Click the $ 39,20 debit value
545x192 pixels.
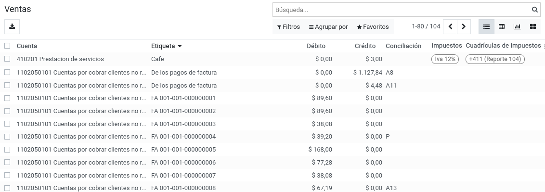point(322,137)
